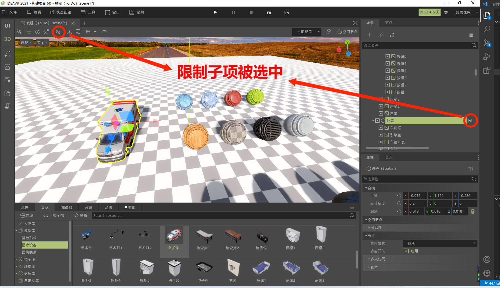Reset 平移 translation values

pos(399,196)
